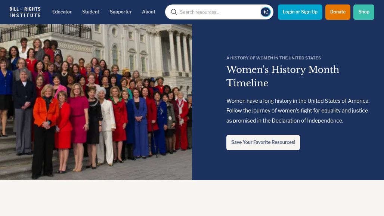Open the Shop page
Screen dimensions: 384x216
(x=363, y=12)
